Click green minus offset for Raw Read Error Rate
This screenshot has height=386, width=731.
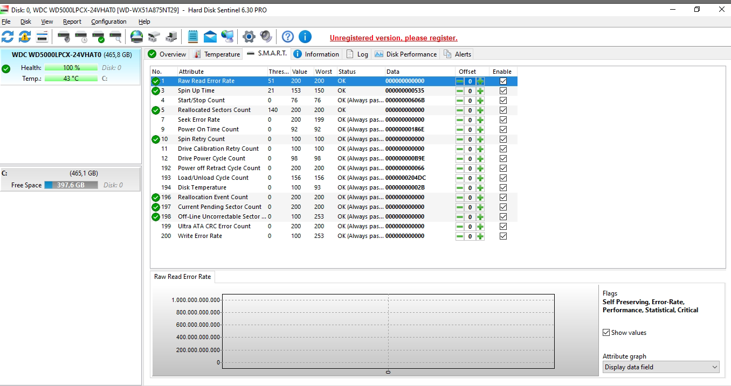[460, 81]
